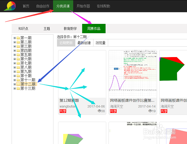
Task: Open the 自由创作 nav item
Action: click(x=43, y=6)
